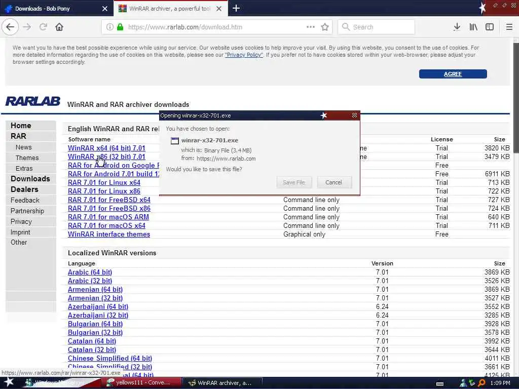Image resolution: width=519 pixels, height=389 pixels.
Task: Reload the page with the refresh icon
Action: click(x=43, y=27)
